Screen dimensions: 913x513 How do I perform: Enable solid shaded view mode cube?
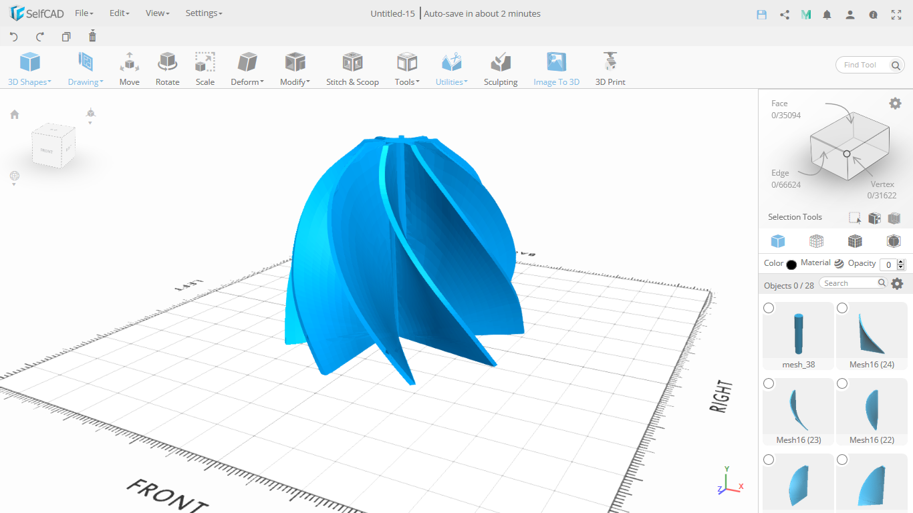click(x=777, y=241)
